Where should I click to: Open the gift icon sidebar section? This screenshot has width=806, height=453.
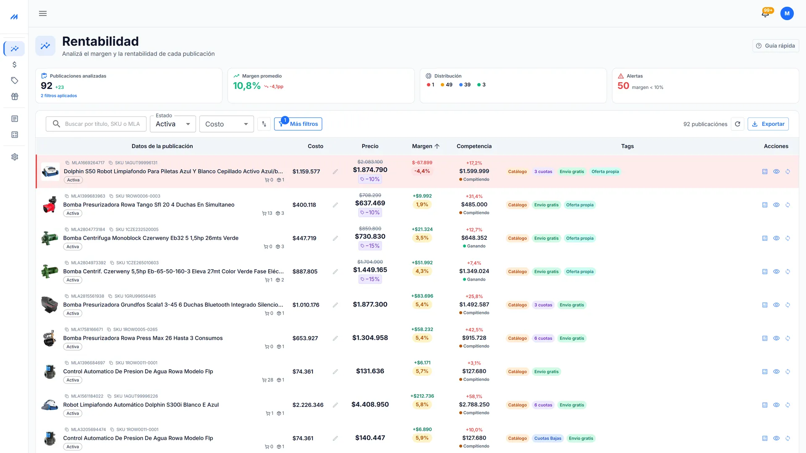[15, 96]
